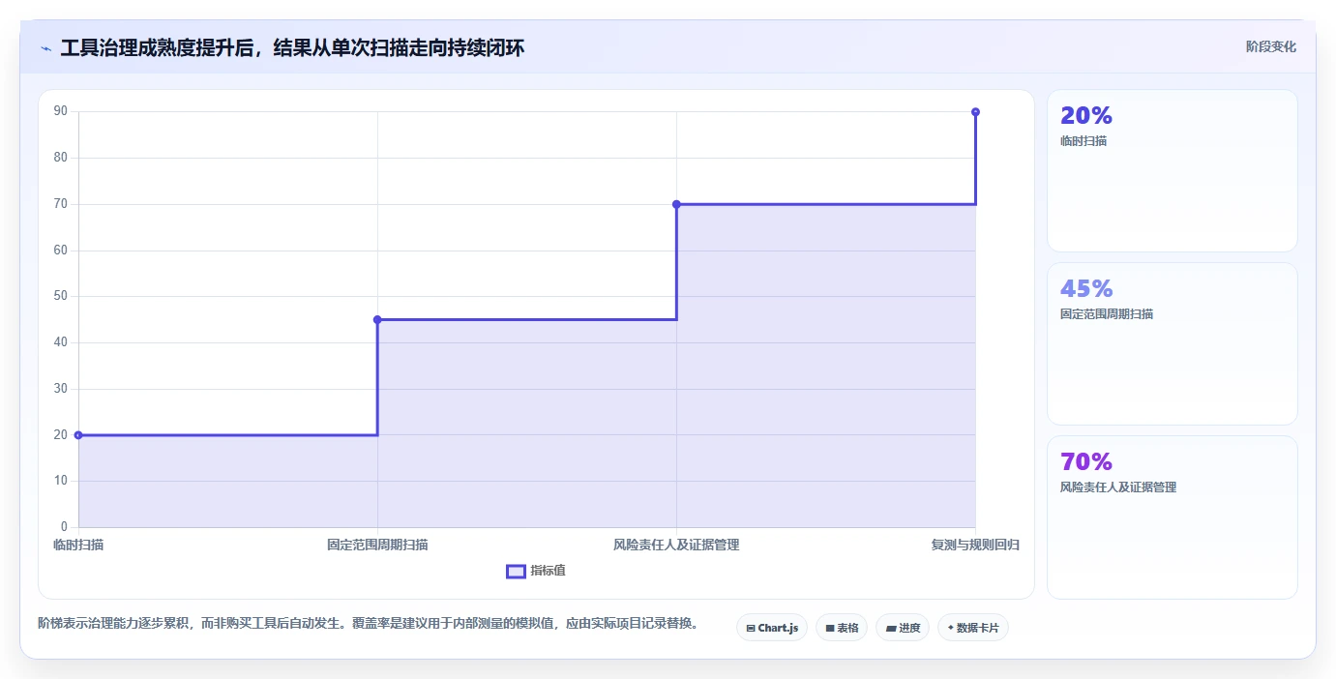Open the 45% 固定范围周期扫描 card

point(1173,344)
